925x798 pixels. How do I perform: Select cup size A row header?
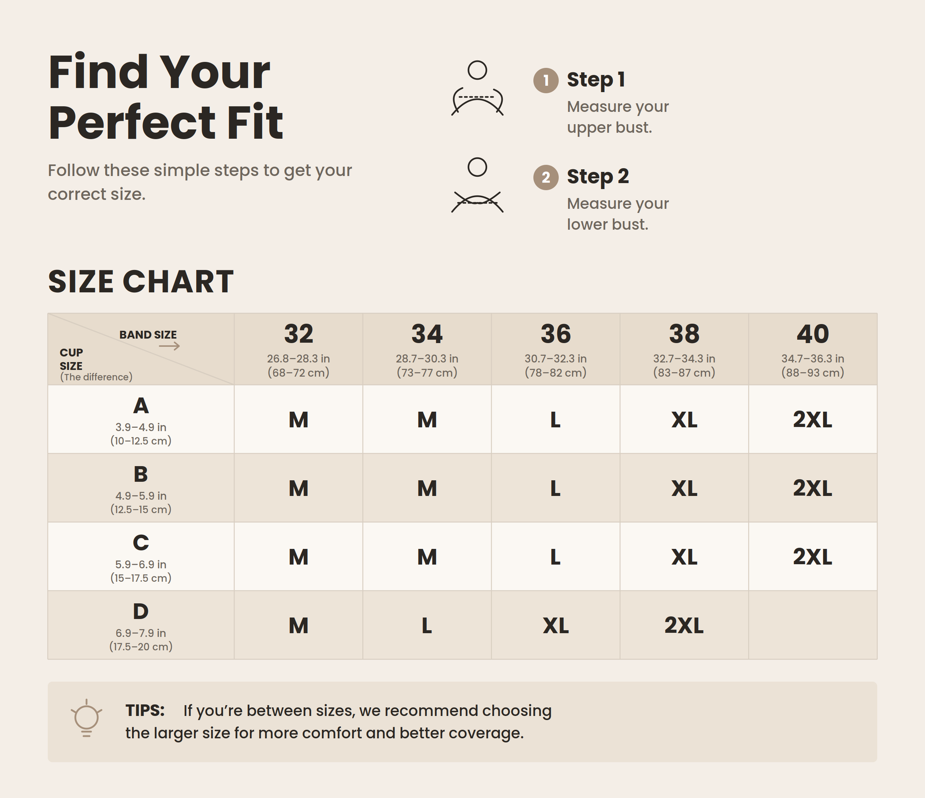point(141,419)
